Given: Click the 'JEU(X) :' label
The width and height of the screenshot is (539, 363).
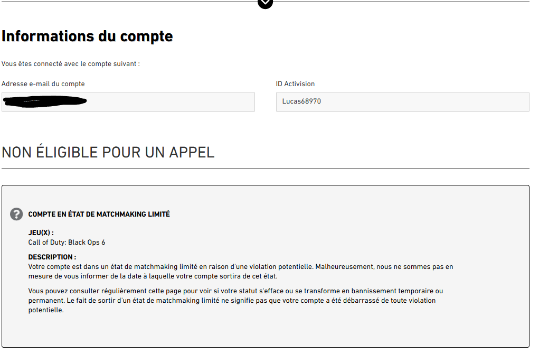Looking at the screenshot, I should pyautogui.click(x=41, y=232).
